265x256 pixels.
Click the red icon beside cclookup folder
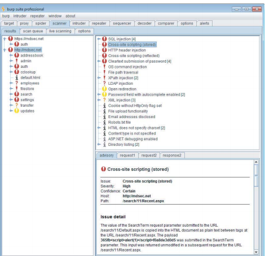(x=17, y=72)
